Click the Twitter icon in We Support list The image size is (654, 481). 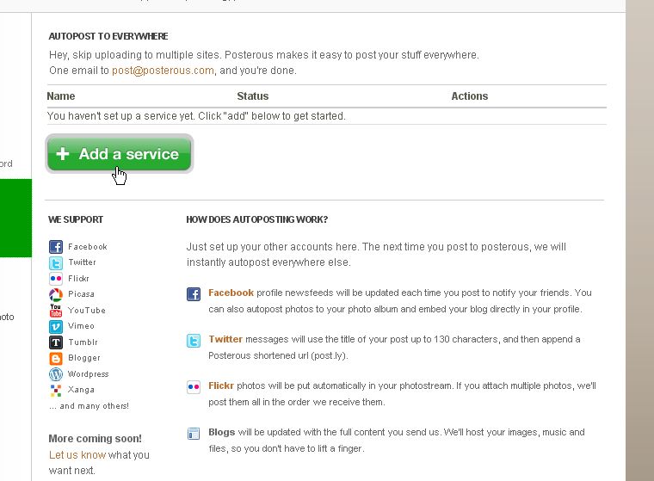click(55, 262)
